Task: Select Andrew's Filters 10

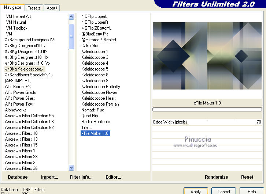Action: 21,133
